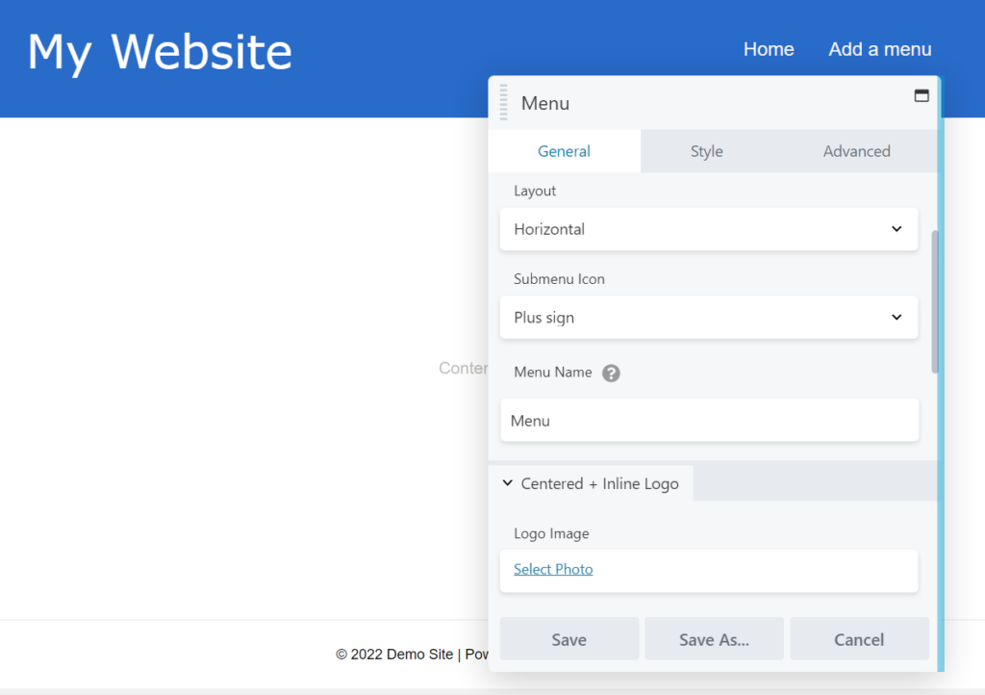Switch to the Style tab
Viewport: 985px width, 695px height.
(x=706, y=151)
